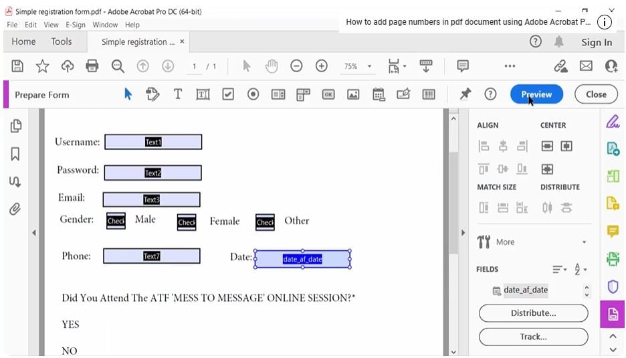The height and width of the screenshot is (358, 626).
Task: Add a Date field tool
Action: [379, 95]
